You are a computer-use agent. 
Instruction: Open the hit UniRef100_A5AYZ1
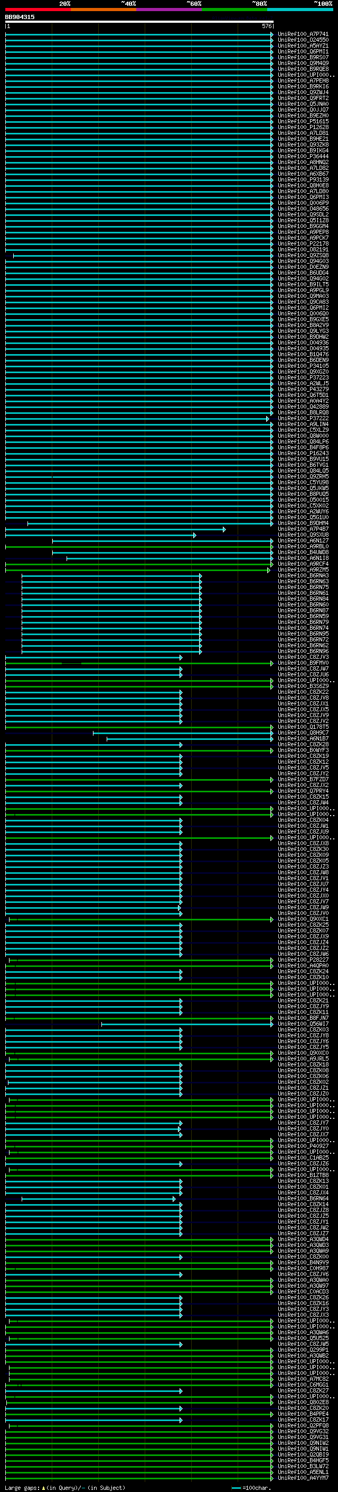tap(303, 46)
